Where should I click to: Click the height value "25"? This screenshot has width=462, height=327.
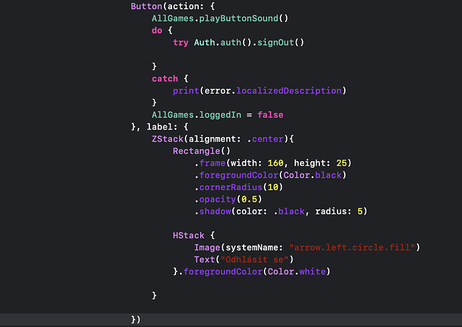point(341,163)
